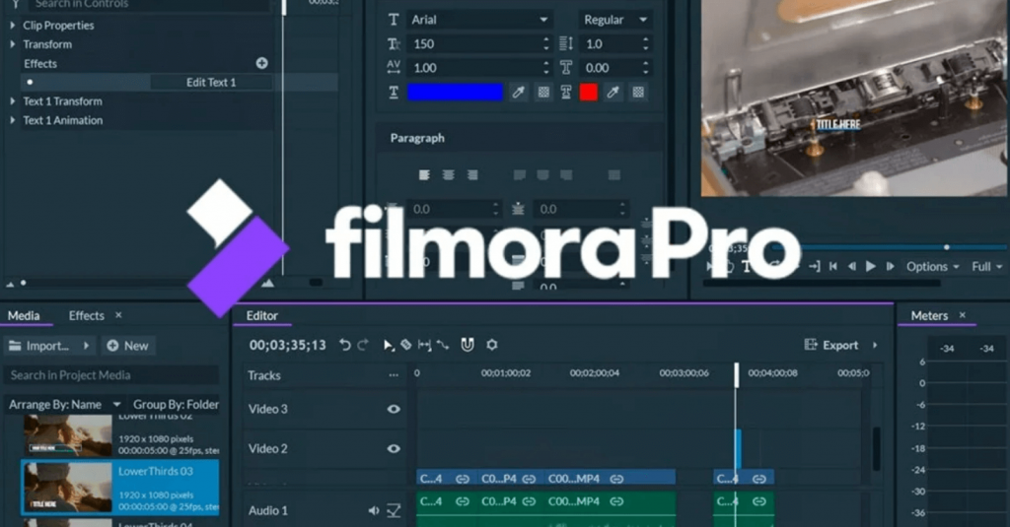
Task: Align paragraph text left
Action: tap(424, 175)
